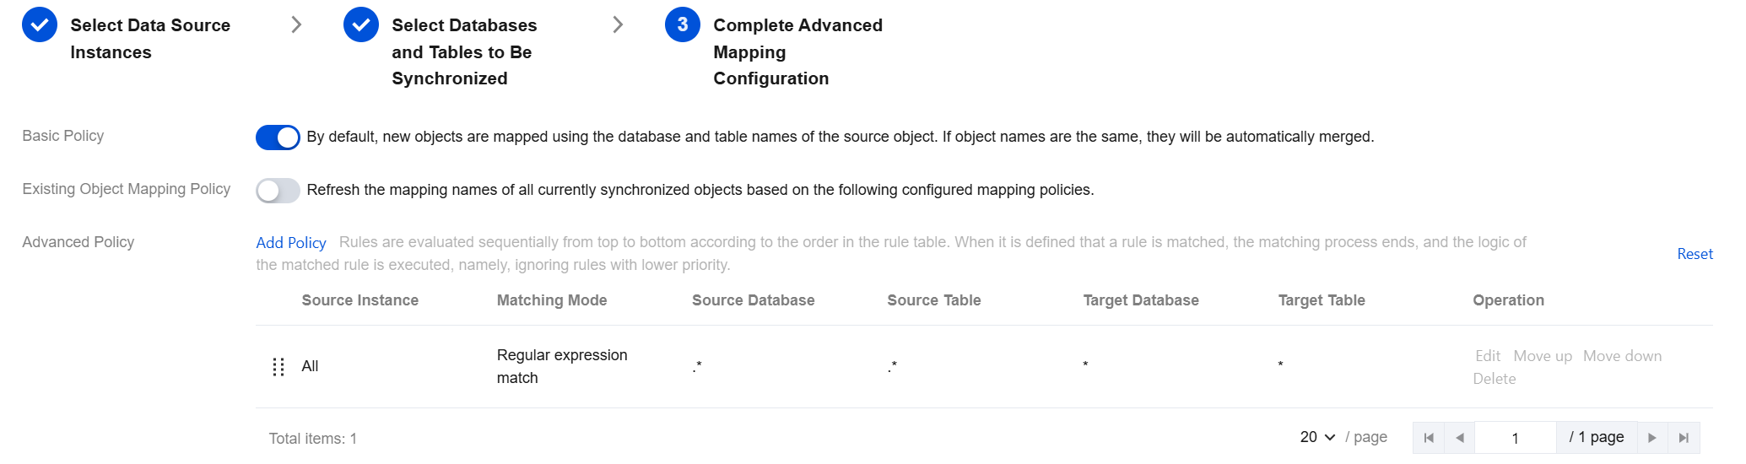The image size is (1746, 464).
Task: Click the chevron after Select Data Source Instances
Action: click(x=296, y=25)
